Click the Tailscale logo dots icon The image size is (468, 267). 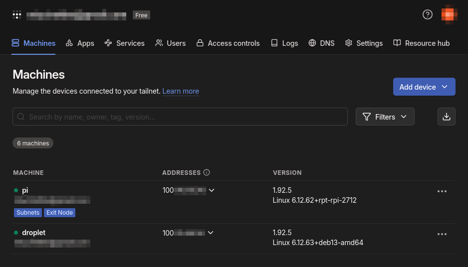coord(17,14)
